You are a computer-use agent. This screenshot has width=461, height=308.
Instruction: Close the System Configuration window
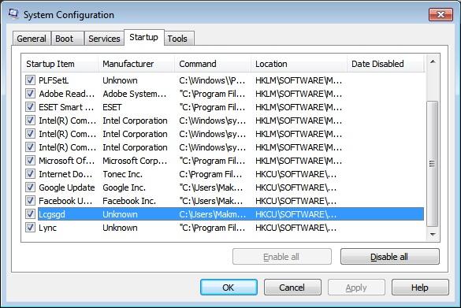[441, 14]
